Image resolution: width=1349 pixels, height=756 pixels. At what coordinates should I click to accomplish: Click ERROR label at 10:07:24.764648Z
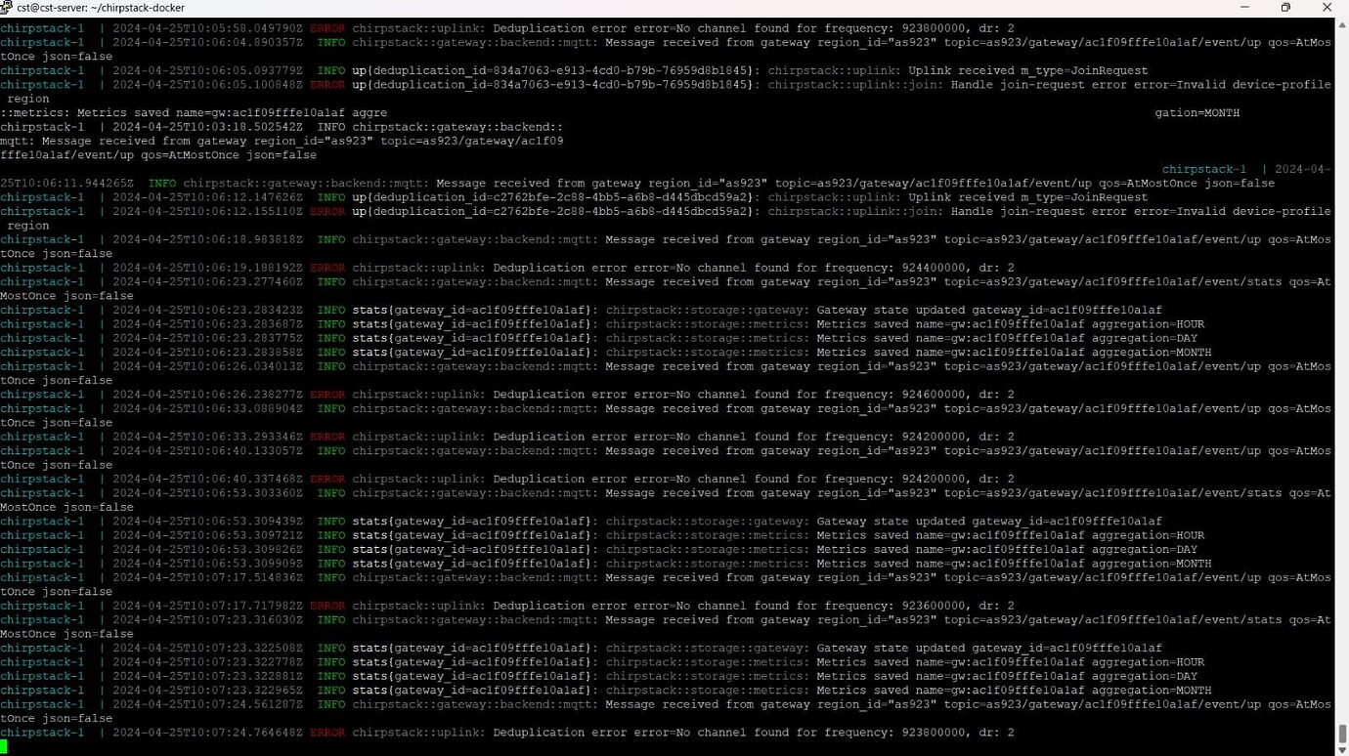coord(327,733)
